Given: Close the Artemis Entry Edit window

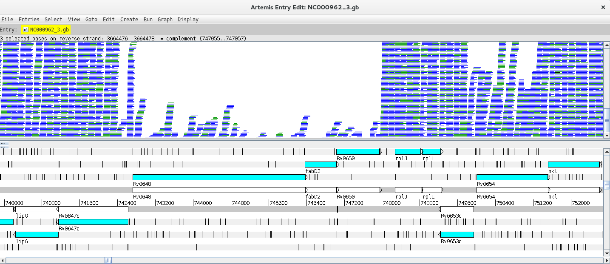Looking at the screenshot, I should click(603, 7).
